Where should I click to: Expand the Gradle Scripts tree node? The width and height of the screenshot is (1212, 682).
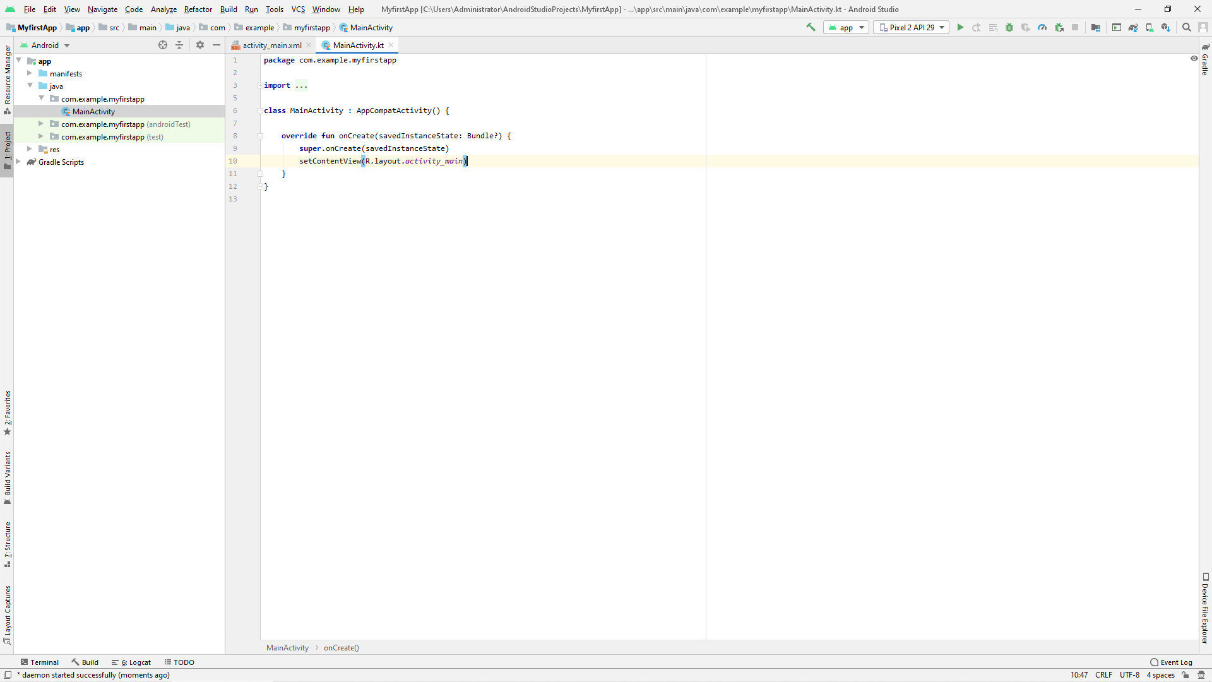(18, 162)
